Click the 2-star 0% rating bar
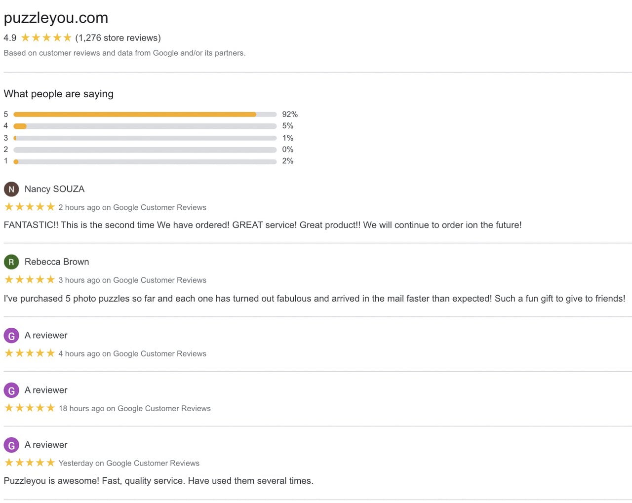This screenshot has height=503, width=632. tap(145, 150)
